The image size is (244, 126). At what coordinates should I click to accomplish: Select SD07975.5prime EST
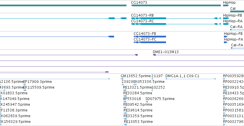click(147, 102)
